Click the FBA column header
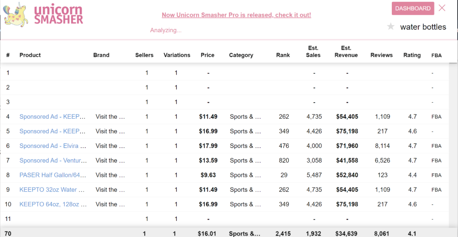458x237 pixels. 436,55
